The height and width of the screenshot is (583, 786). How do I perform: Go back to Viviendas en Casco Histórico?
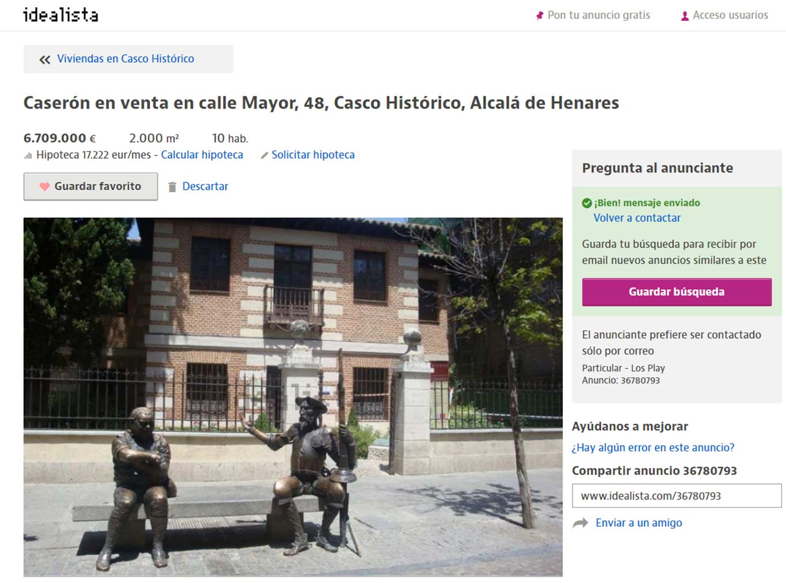[125, 59]
